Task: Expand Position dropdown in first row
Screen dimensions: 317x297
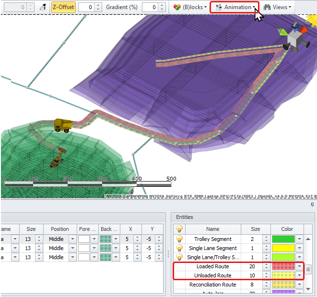Action: click(x=72, y=239)
